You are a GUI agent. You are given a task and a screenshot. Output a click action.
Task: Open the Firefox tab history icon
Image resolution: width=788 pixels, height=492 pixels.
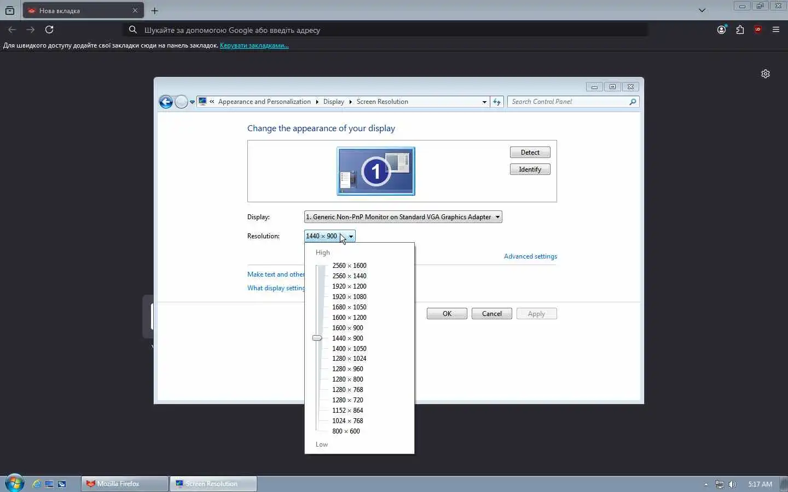[10, 10]
